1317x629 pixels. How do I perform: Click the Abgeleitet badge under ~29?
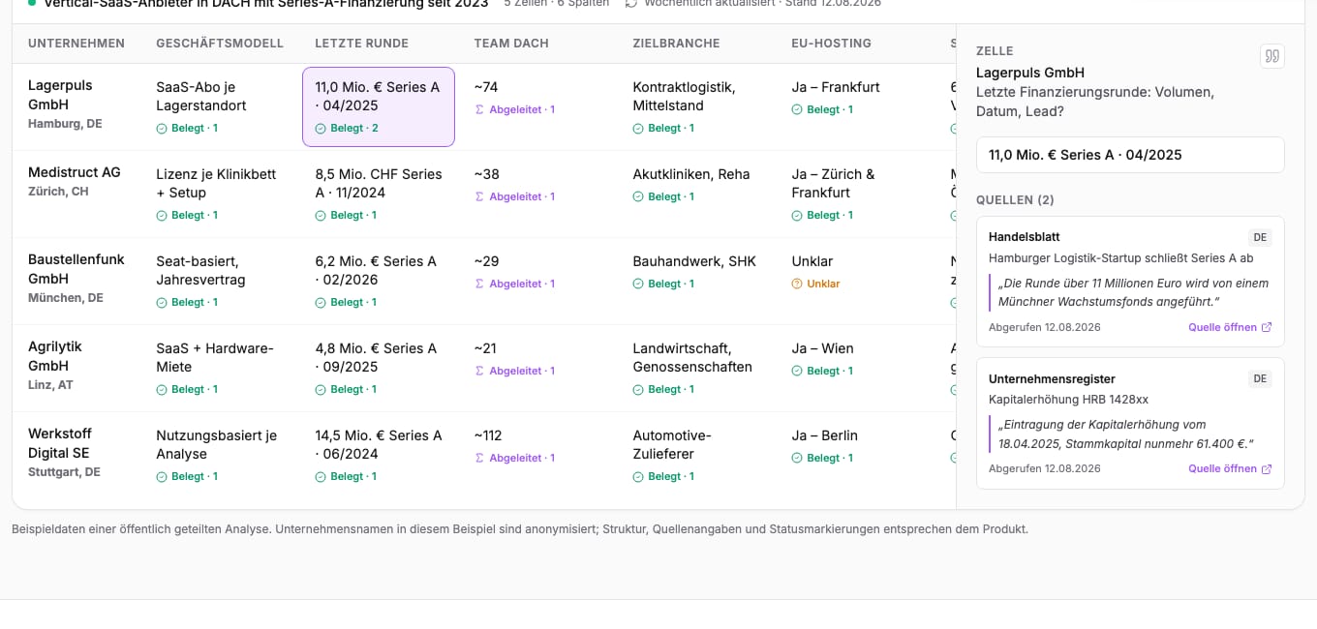click(514, 284)
